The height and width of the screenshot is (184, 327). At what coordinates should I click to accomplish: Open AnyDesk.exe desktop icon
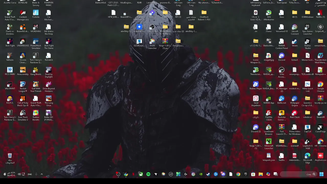coord(321,157)
